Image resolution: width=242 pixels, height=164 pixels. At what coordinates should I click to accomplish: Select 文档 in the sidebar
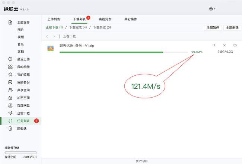20,52
